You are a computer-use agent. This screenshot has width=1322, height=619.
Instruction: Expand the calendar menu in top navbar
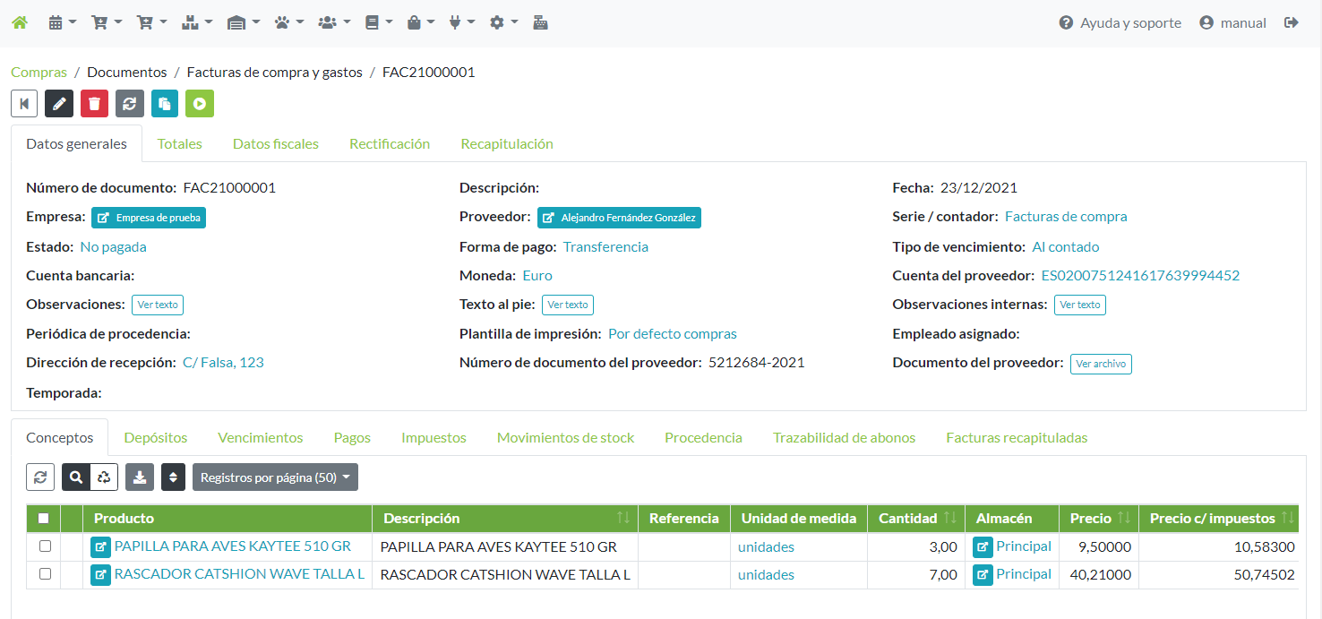pyautogui.click(x=62, y=23)
